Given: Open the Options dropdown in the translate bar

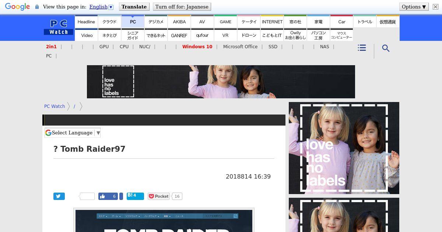Looking at the screenshot, I should click(x=414, y=7).
